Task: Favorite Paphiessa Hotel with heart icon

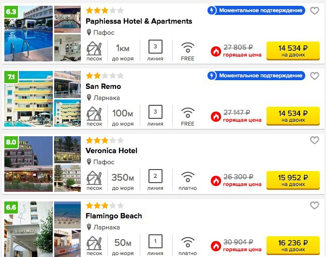Action: point(314,11)
